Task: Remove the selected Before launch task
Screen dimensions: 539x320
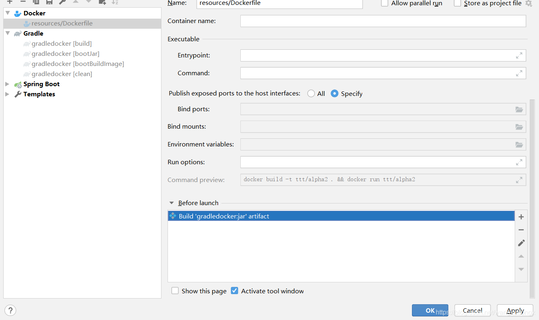Action: pyautogui.click(x=521, y=230)
